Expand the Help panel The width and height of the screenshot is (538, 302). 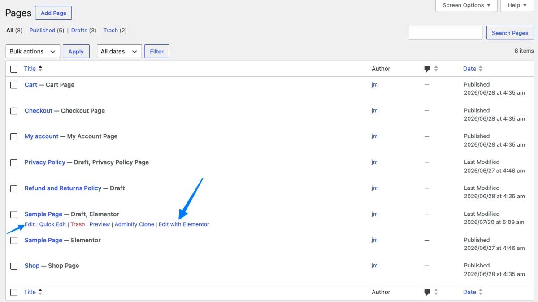coord(517,5)
